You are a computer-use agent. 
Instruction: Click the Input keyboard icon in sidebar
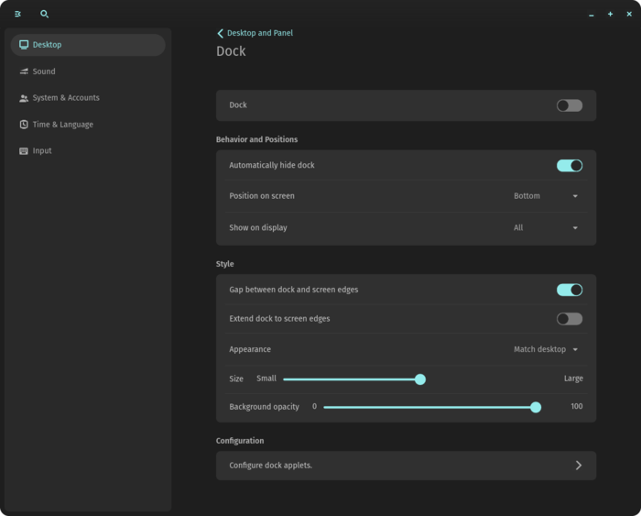24,151
